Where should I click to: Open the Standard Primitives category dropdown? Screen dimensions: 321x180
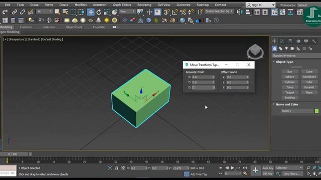[x=296, y=55]
